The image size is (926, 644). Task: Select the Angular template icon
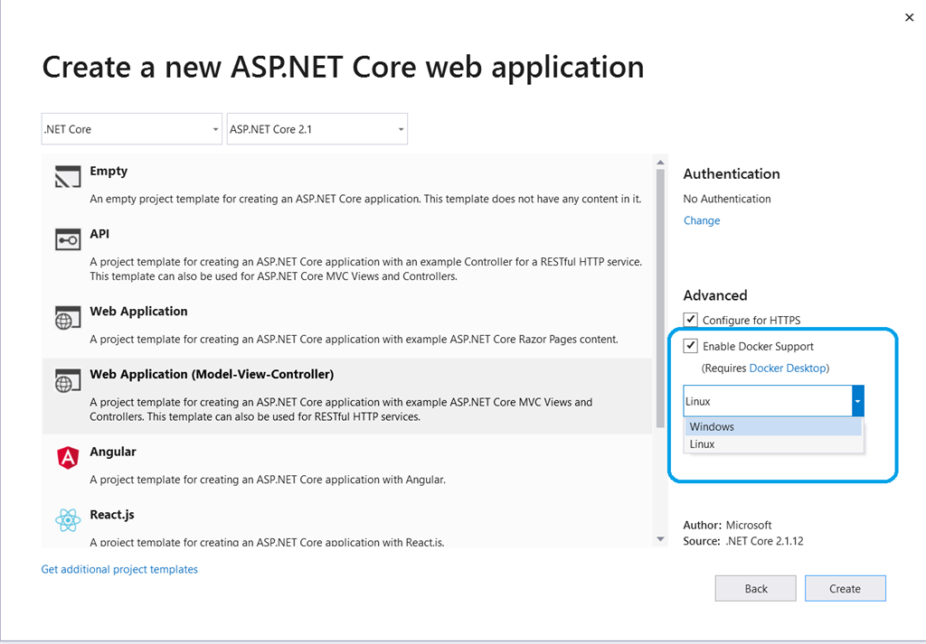coord(68,457)
